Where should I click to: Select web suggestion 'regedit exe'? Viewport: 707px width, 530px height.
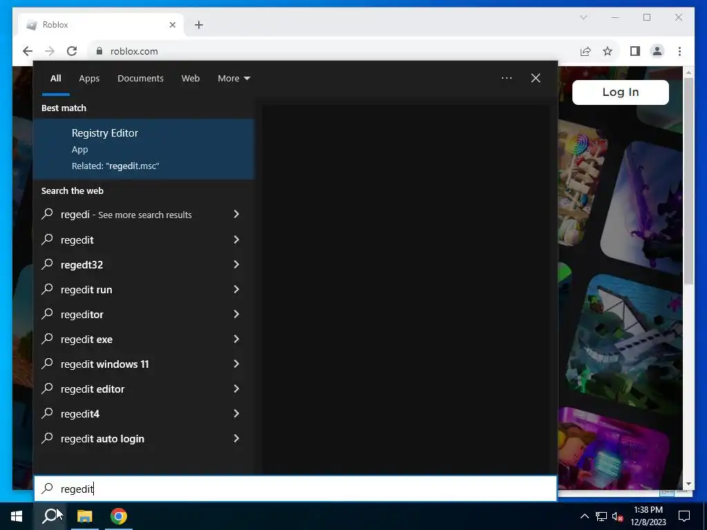[144, 339]
